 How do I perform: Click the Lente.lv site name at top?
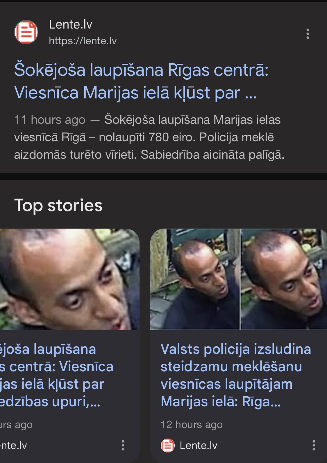click(71, 24)
